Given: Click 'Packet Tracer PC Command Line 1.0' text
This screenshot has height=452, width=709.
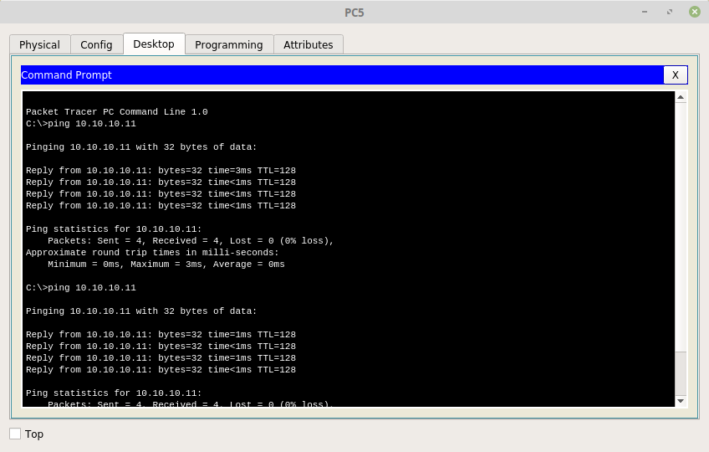Looking at the screenshot, I should tap(117, 112).
